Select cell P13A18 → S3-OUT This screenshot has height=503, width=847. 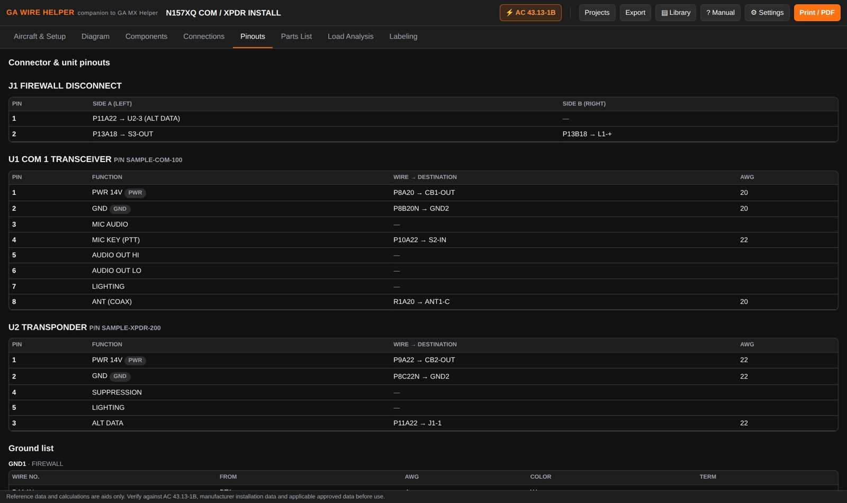[x=123, y=134]
